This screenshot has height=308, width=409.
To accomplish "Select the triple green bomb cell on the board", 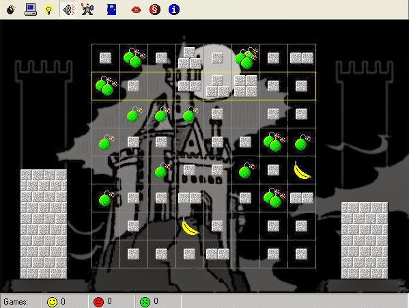I will (x=246, y=58).
